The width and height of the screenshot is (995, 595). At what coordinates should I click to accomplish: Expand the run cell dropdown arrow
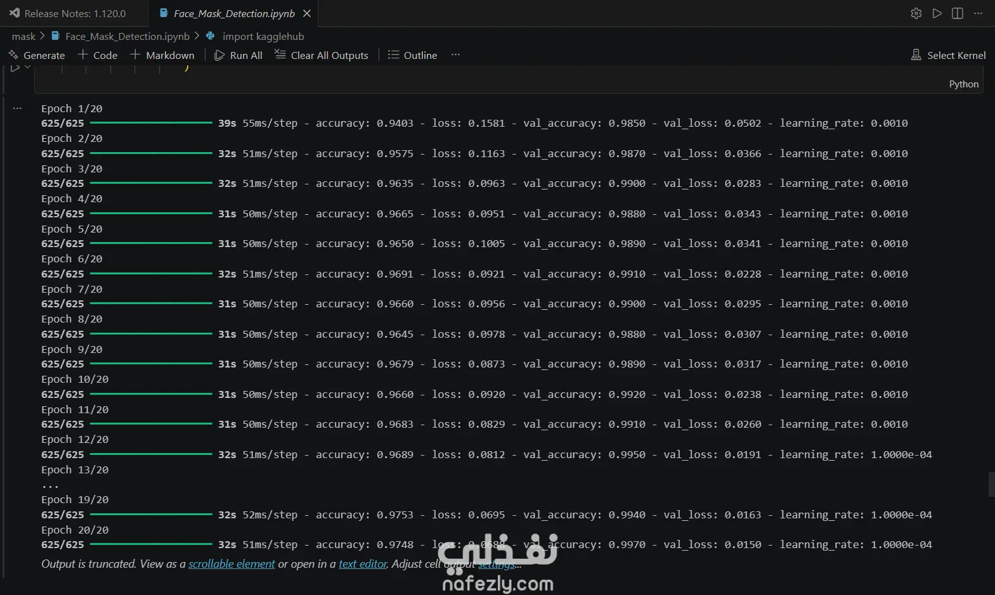pos(27,67)
